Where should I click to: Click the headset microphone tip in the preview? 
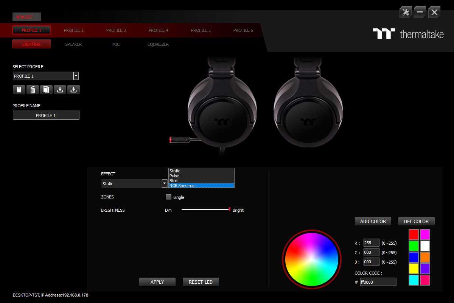pos(171,140)
